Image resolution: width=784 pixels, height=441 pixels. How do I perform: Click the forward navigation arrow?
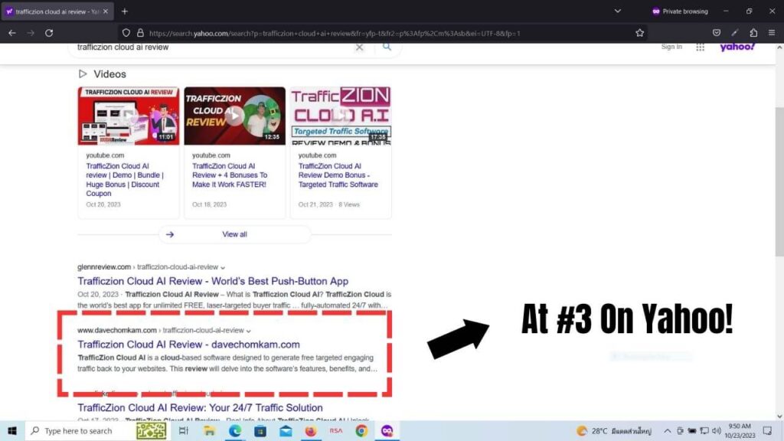tap(31, 33)
